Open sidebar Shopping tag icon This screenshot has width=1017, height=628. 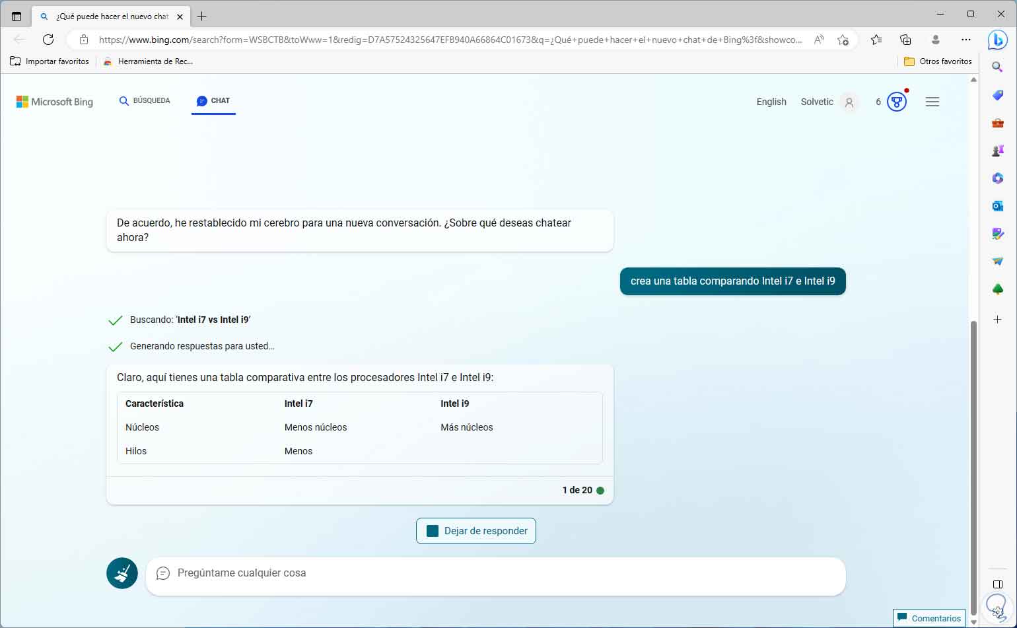pyautogui.click(x=998, y=95)
